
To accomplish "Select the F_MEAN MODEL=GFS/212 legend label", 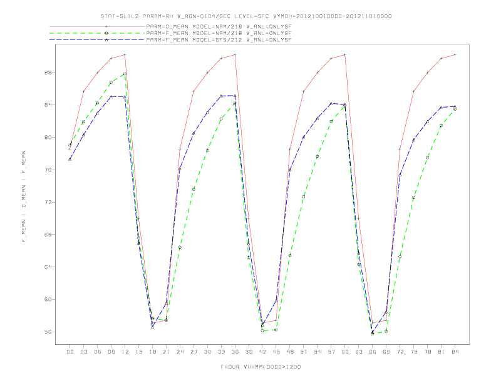I will 219,40.
